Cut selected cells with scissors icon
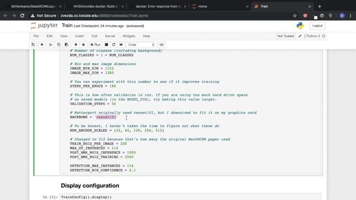 (x=51, y=44)
